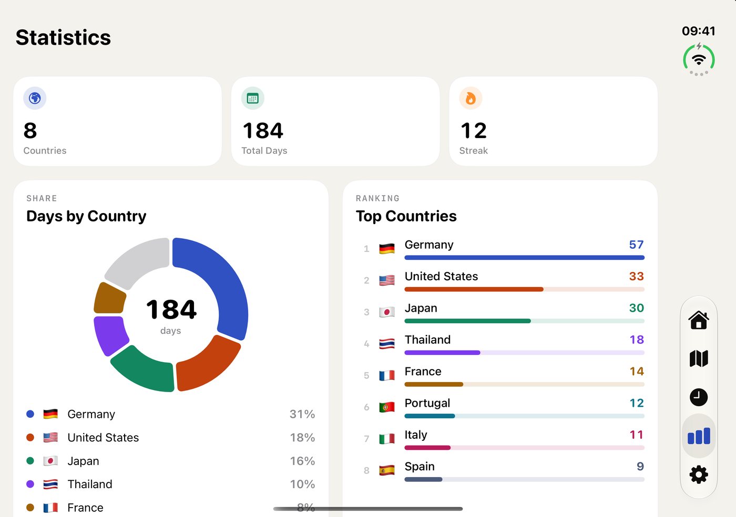Click the Japan flag in Top Countries
This screenshot has height=517, width=736.
coord(387,312)
